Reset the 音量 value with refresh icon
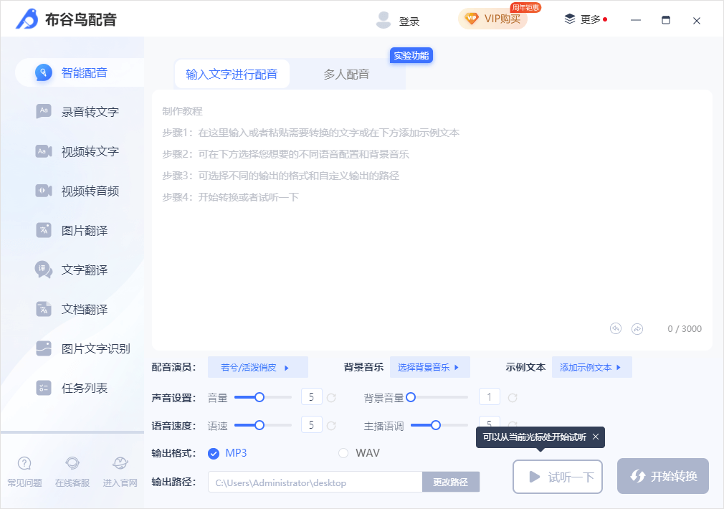This screenshot has width=724, height=509. pyautogui.click(x=330, y=396)
